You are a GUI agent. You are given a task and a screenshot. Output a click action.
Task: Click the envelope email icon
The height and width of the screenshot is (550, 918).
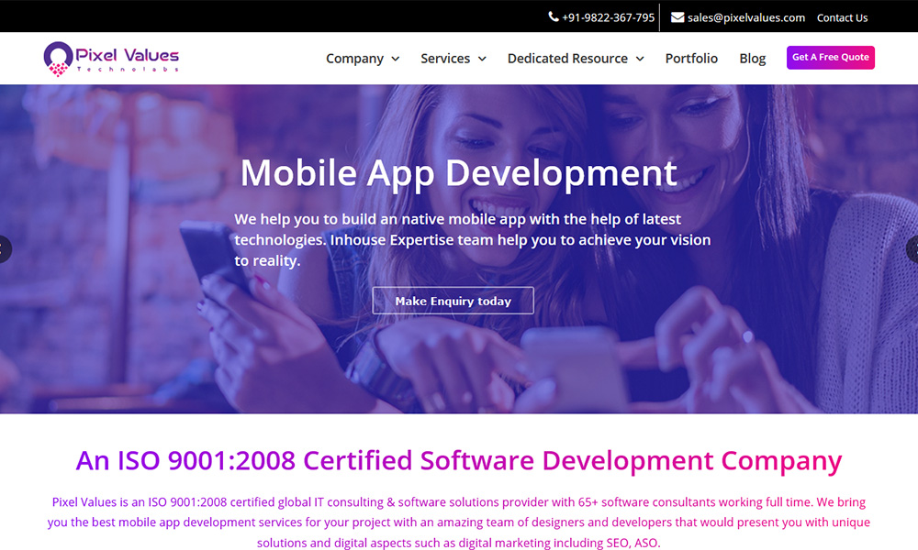click(677, 17)
